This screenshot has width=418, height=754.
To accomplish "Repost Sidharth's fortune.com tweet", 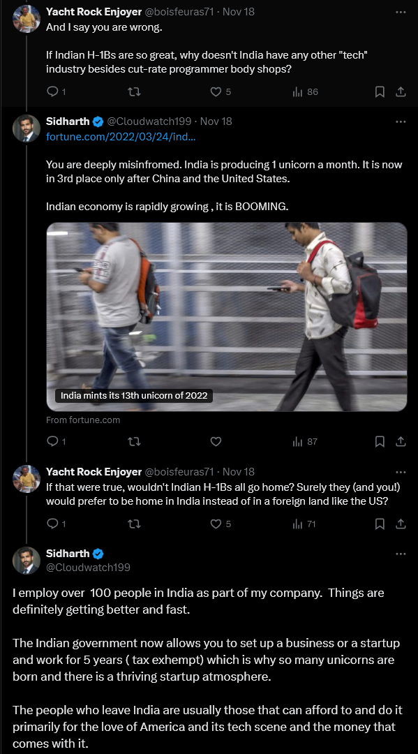I will pos(134,441).
